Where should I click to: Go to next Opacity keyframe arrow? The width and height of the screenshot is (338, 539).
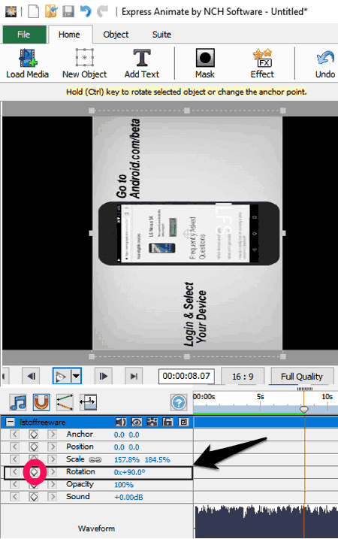click(53, 484)
